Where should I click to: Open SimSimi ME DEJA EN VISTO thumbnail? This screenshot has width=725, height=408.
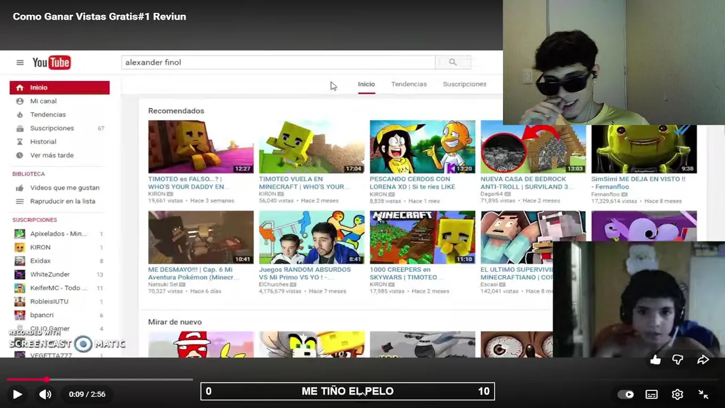[644, 149]
